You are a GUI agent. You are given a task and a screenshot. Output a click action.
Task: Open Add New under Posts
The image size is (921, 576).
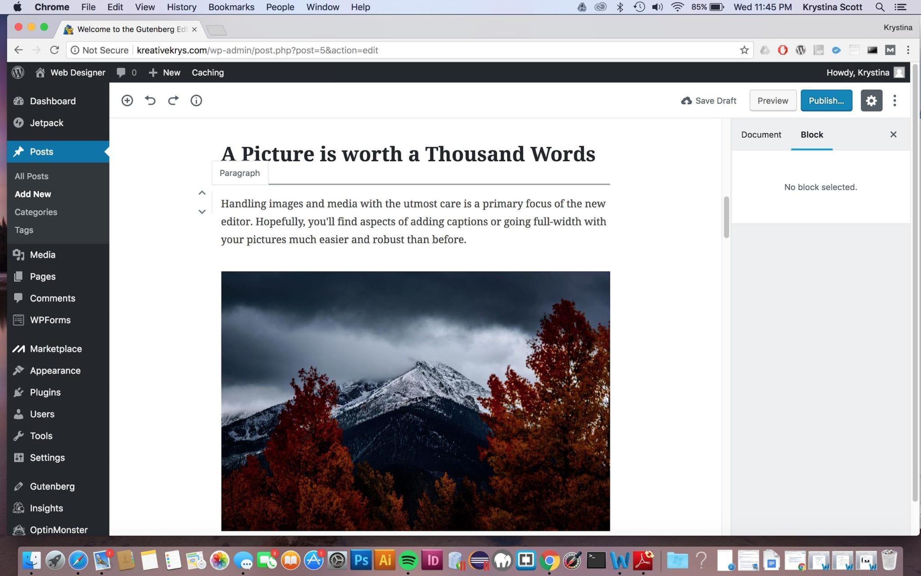tap(32, 194)
